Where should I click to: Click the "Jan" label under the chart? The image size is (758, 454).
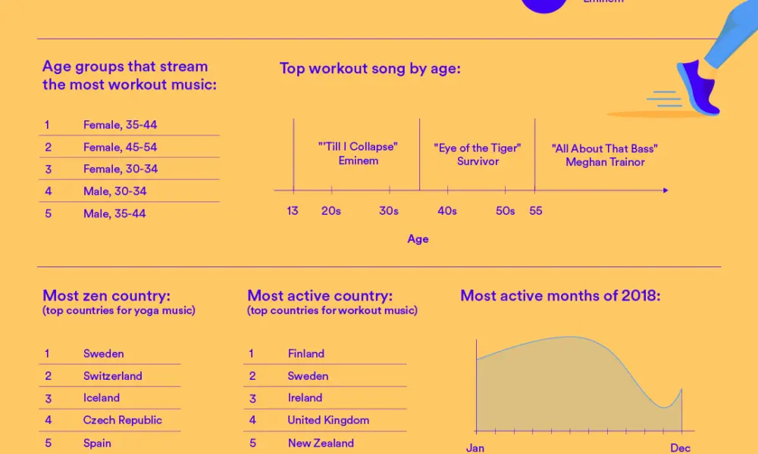475,447
